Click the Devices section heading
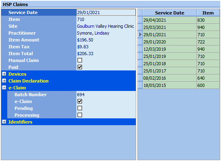This screenshot has width=221, height=161. (17, 74)
